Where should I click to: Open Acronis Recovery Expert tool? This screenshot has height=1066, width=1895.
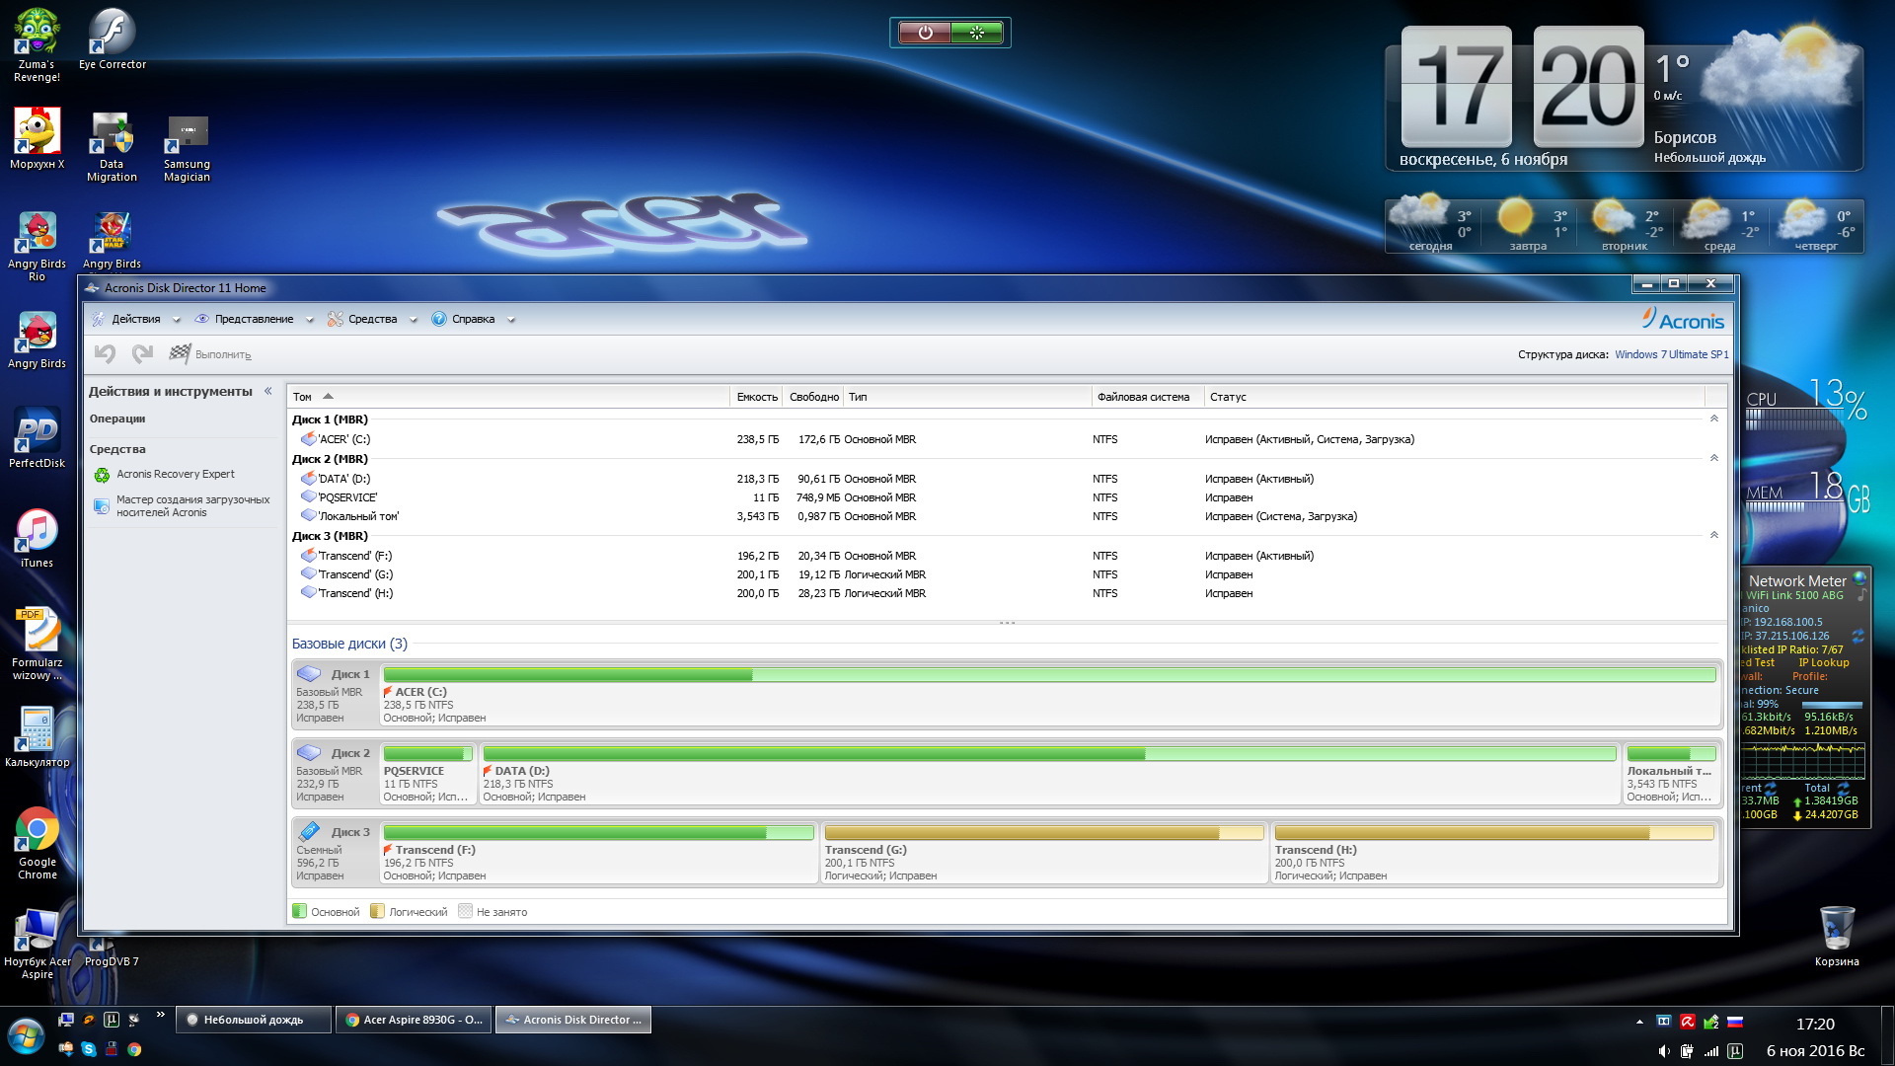point(175,475)
